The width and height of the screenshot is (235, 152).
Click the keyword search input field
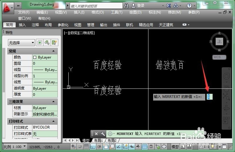(x=96, y=6)
